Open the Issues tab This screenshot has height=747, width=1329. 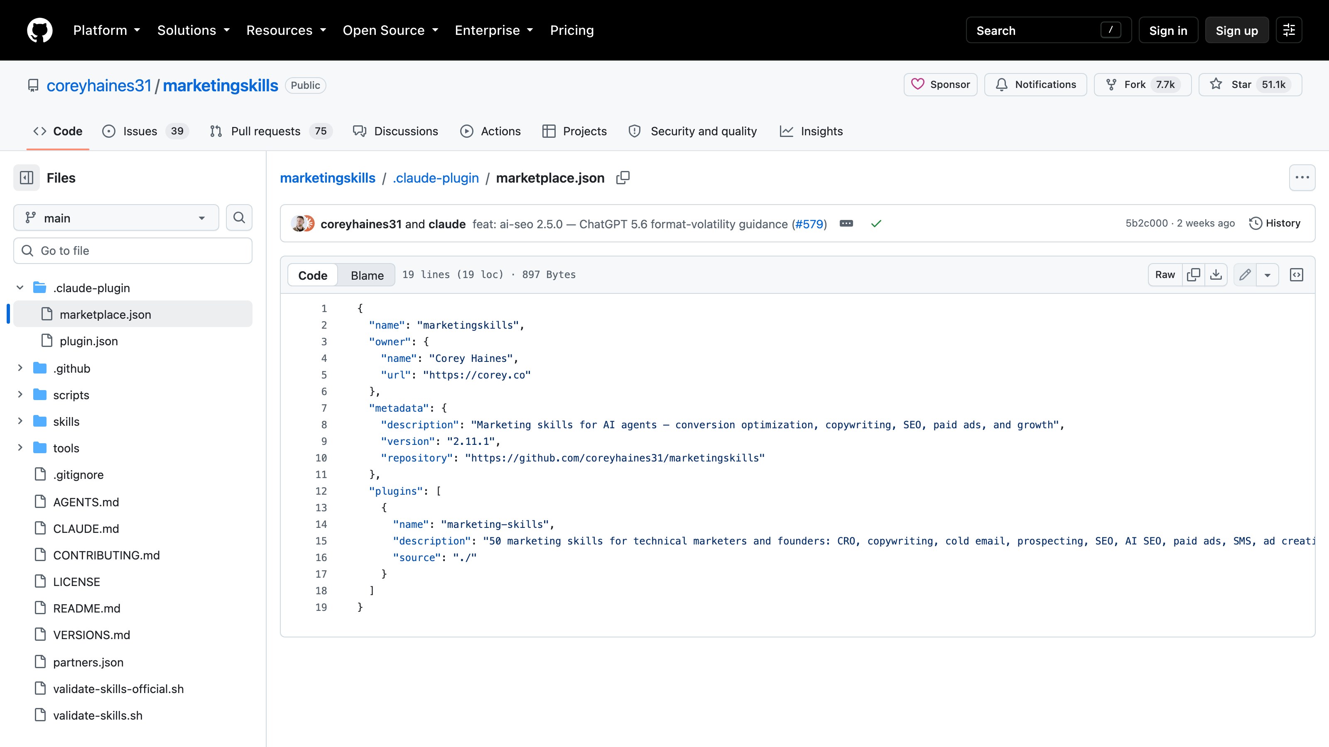pyautogui.click(x=145, y=131)
